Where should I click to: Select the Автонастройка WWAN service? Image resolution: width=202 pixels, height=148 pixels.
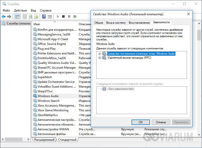pyautogui.click(x=53, y=129)
